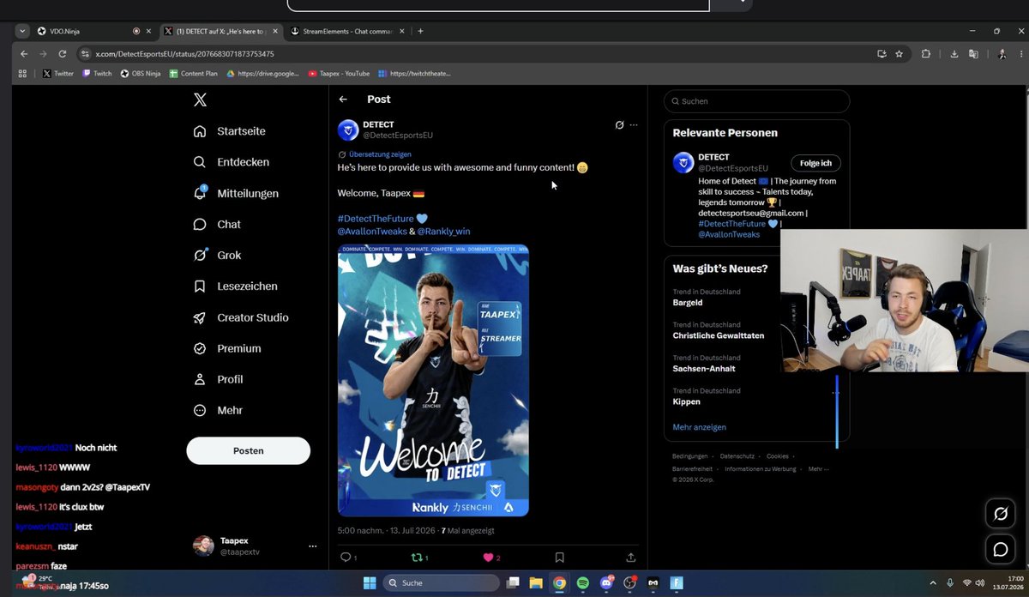1029x597 pixels.
Task: Open the Taapex - YouTube bookmark
Action: pyautogui.click(x=339, y=74)
